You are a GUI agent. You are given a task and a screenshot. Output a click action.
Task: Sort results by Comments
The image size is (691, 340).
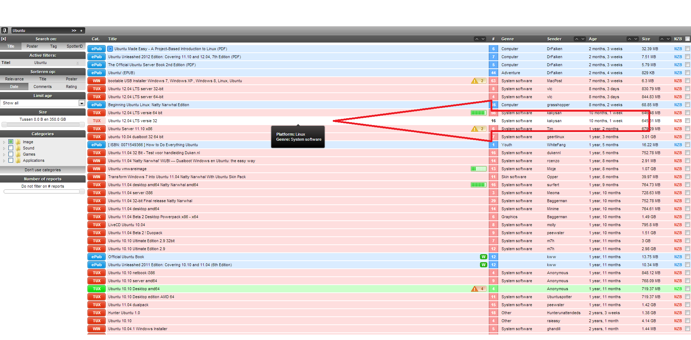(43, 87)
